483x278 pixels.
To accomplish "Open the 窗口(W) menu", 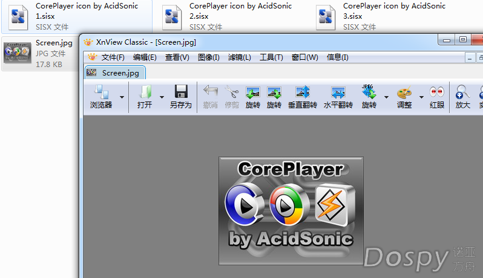I will [x=304, y=57].
